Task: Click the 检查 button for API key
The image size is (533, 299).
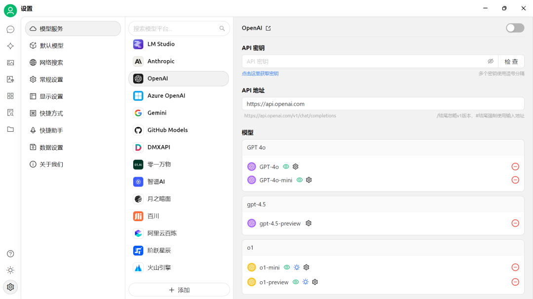Action: click(x=511, y=62)
